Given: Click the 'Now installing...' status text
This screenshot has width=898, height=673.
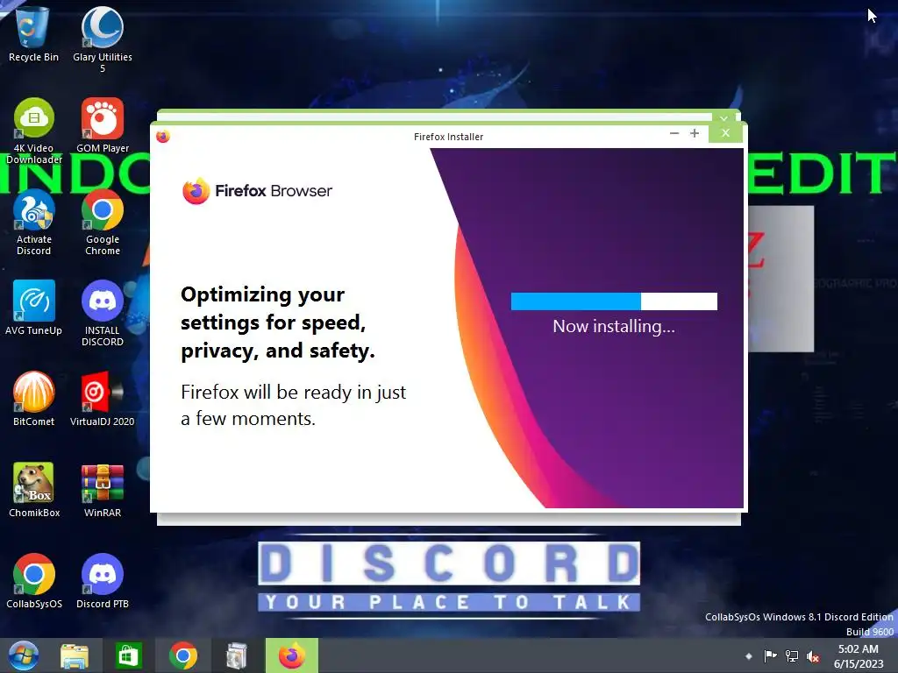Looking at the screenshot, I should point(614,326).
